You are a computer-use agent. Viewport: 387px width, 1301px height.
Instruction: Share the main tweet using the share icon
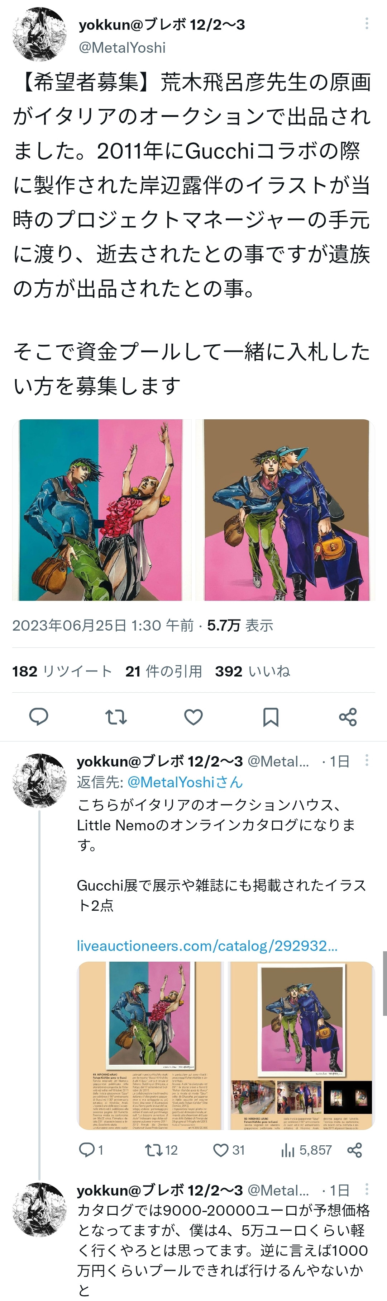348,717
